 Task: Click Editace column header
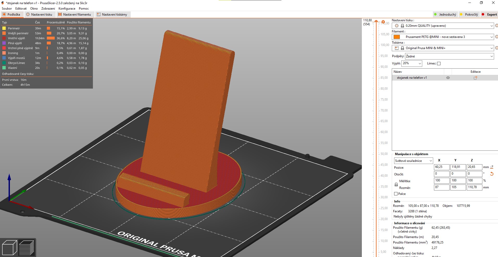(475, 72)
